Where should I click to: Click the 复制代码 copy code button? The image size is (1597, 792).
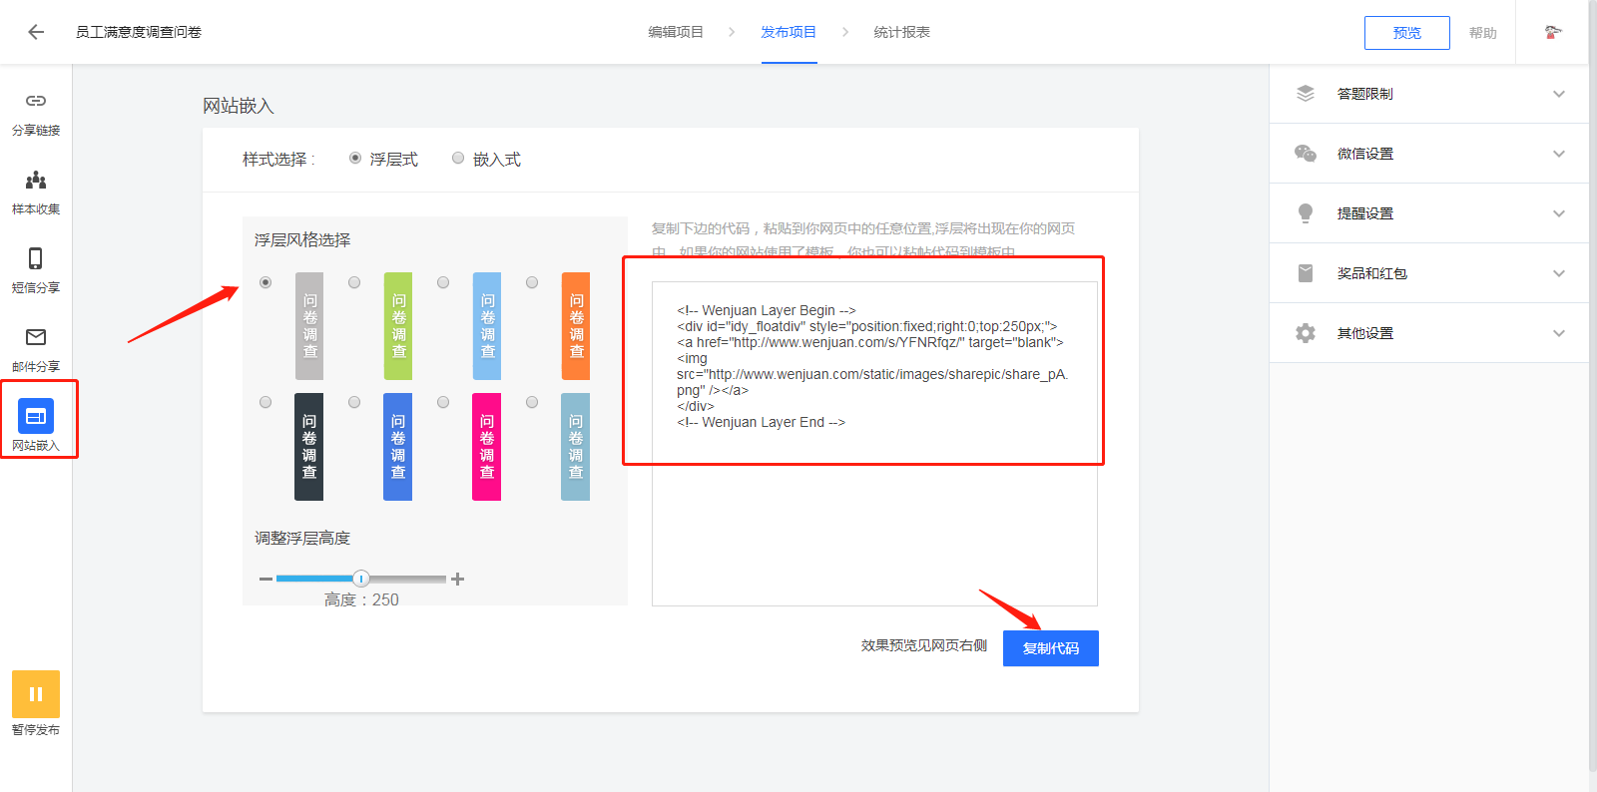click(x=1050, y=648)
